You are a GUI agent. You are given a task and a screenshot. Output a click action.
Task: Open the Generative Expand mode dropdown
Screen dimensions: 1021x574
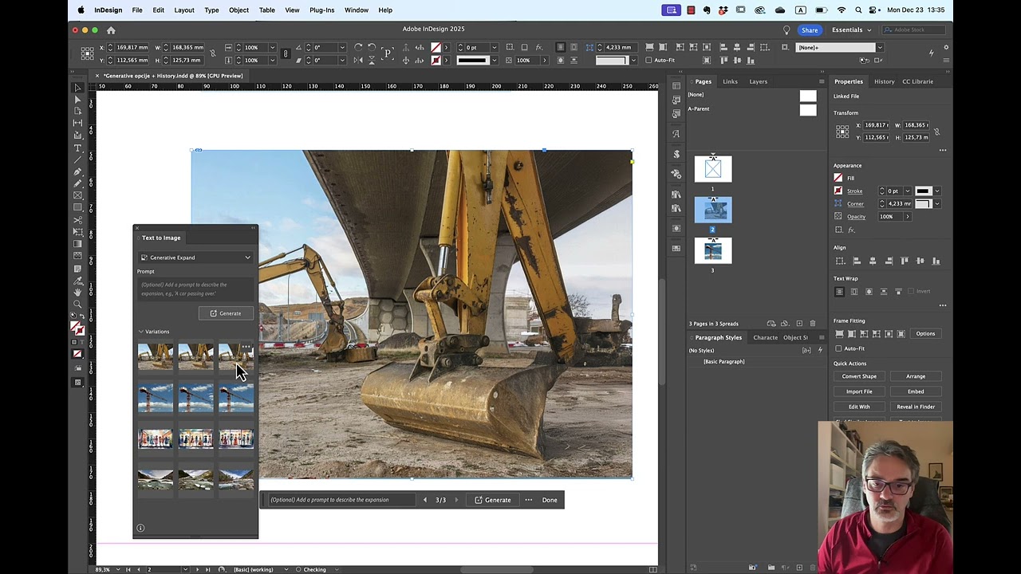point(195,257)
